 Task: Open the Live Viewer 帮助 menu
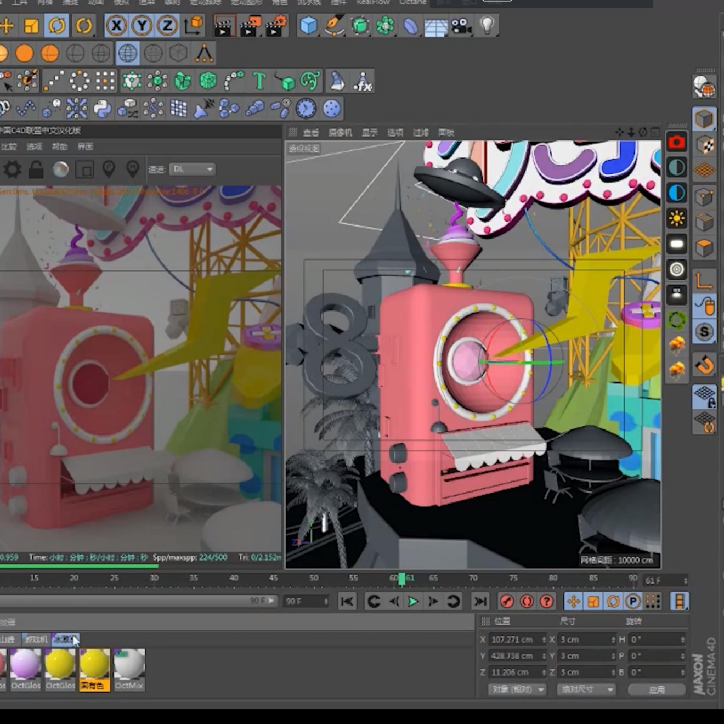(60, 146)
